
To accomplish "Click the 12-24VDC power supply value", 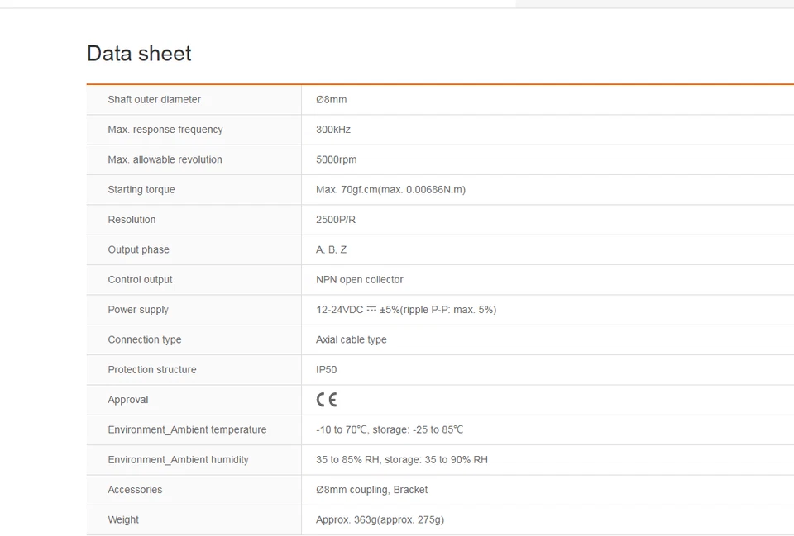I will pyautogui.click(x=405, y=310).
